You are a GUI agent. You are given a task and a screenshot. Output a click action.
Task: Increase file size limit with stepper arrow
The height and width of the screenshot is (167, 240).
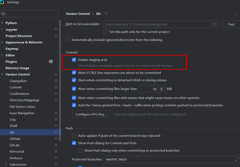pyautogui.click(x=161, y=88)
